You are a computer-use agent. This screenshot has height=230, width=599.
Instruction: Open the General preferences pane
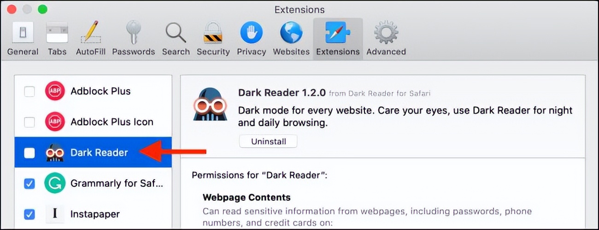coord(23,40)
